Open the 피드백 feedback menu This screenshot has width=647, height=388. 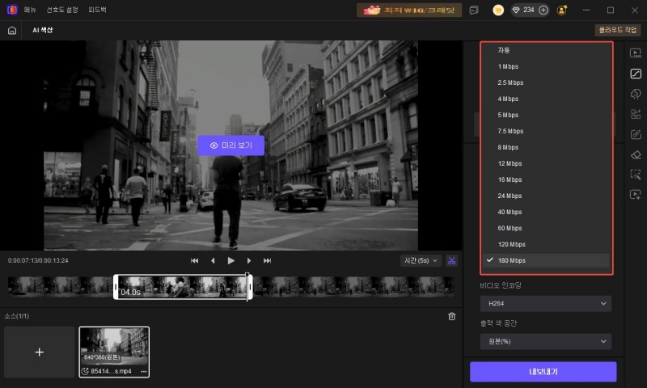coord(97,10)
